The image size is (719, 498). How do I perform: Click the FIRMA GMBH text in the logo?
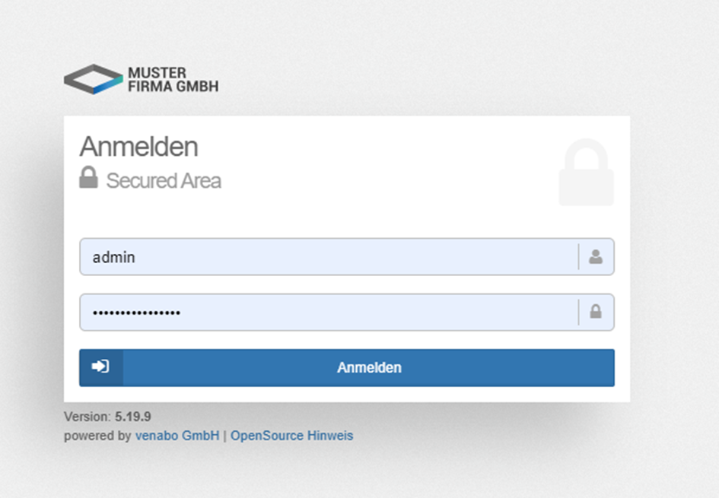coord(173,87)
